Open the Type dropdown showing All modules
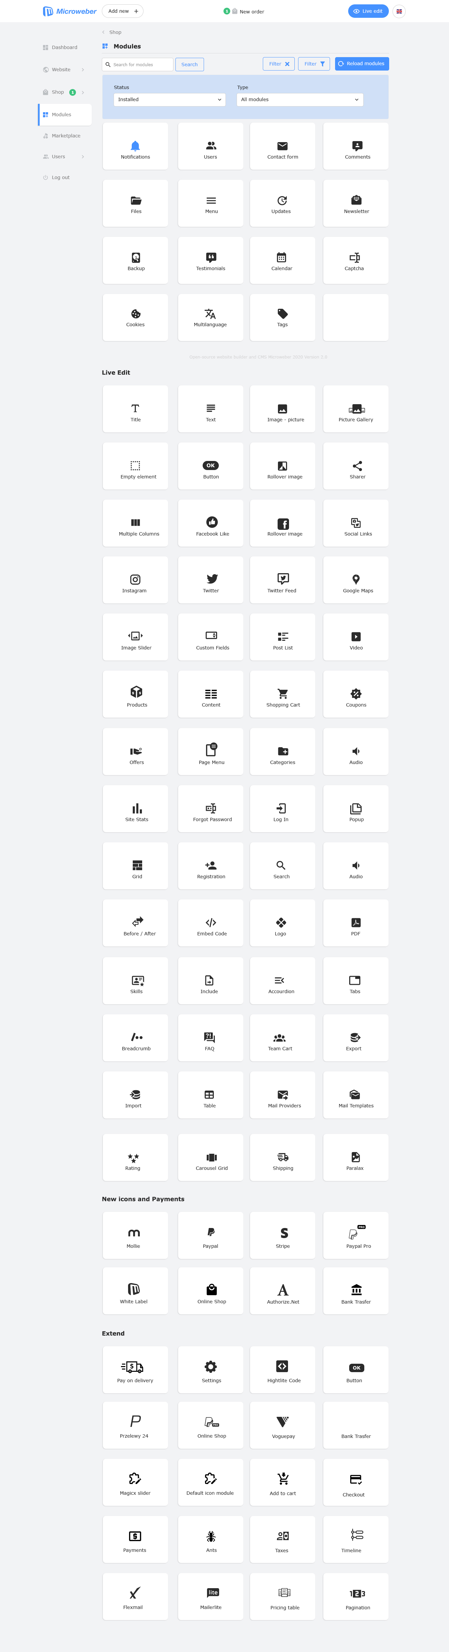449x1652 pixels. pyautogui.click(x=300, y=99)
